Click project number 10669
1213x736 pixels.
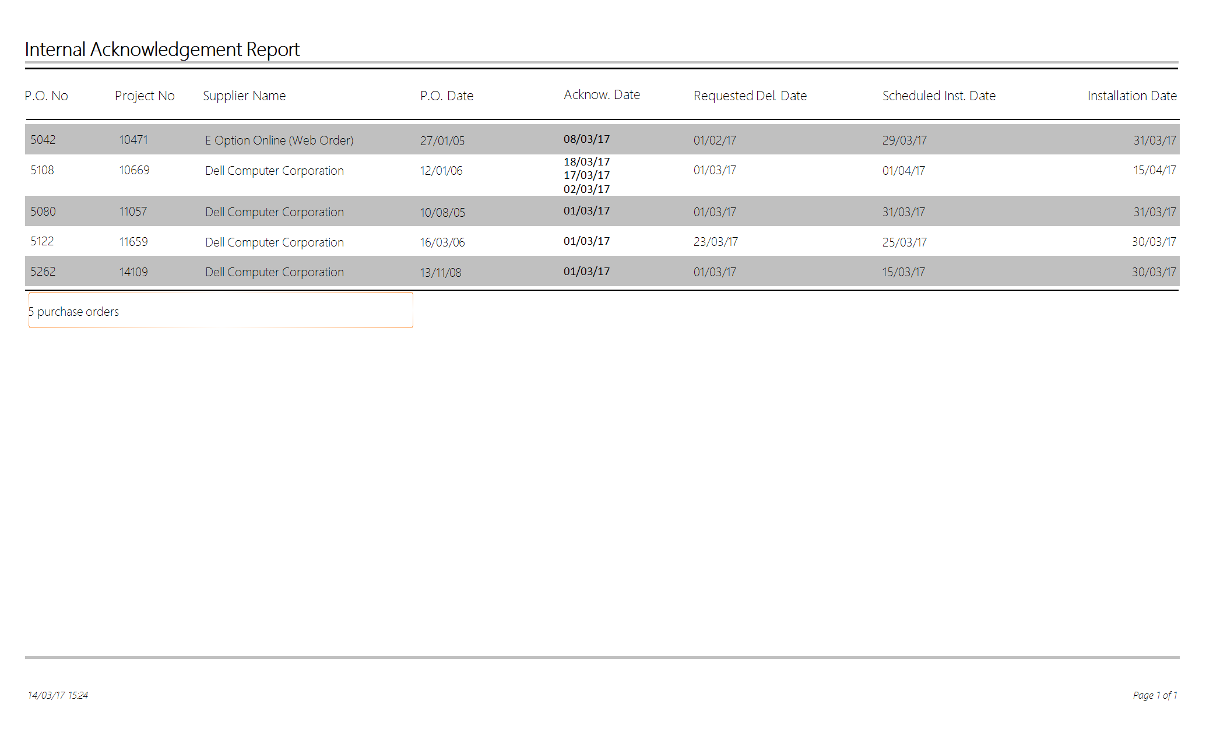[x=134, y=170]
